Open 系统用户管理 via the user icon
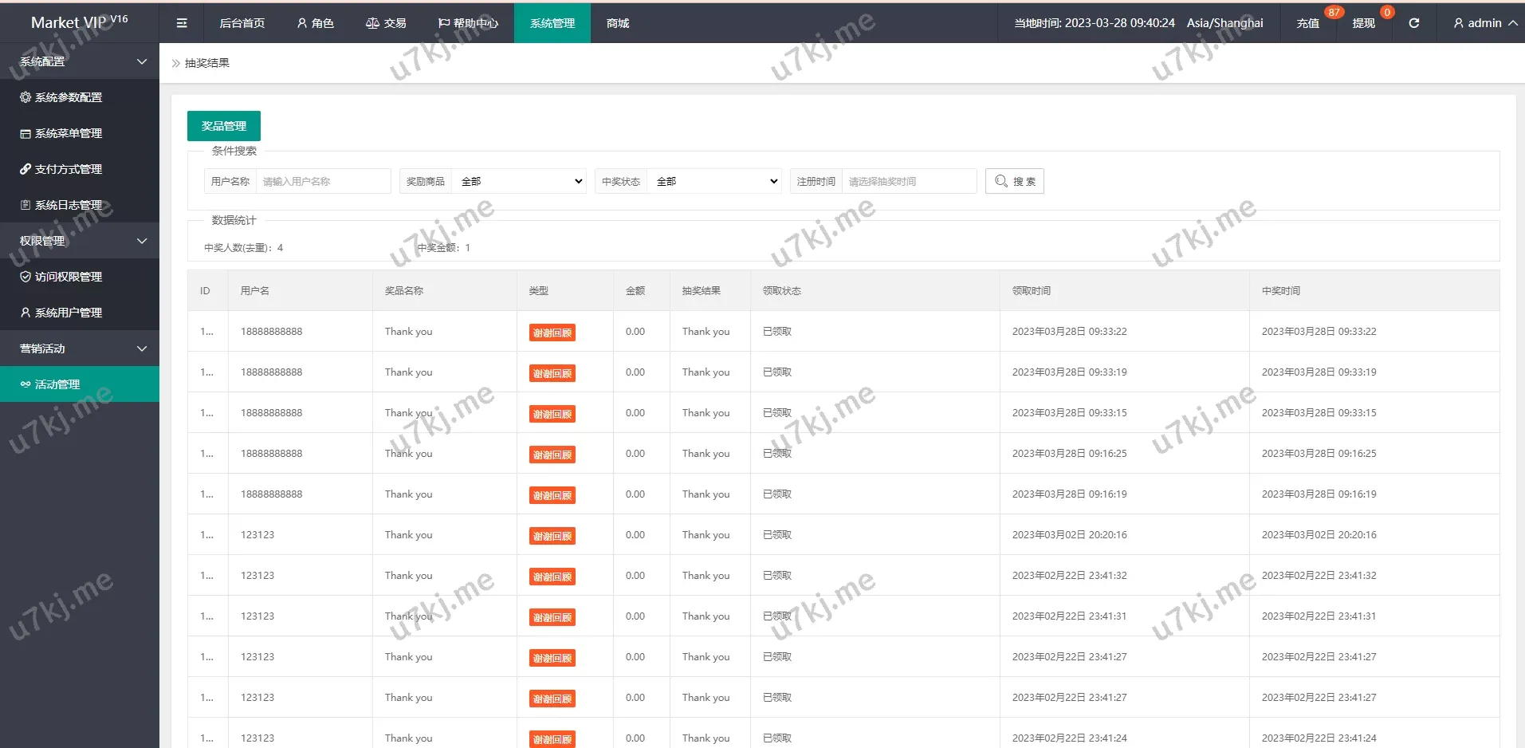Viewport: 1525px width, 748px height. [x=25, y=313]
